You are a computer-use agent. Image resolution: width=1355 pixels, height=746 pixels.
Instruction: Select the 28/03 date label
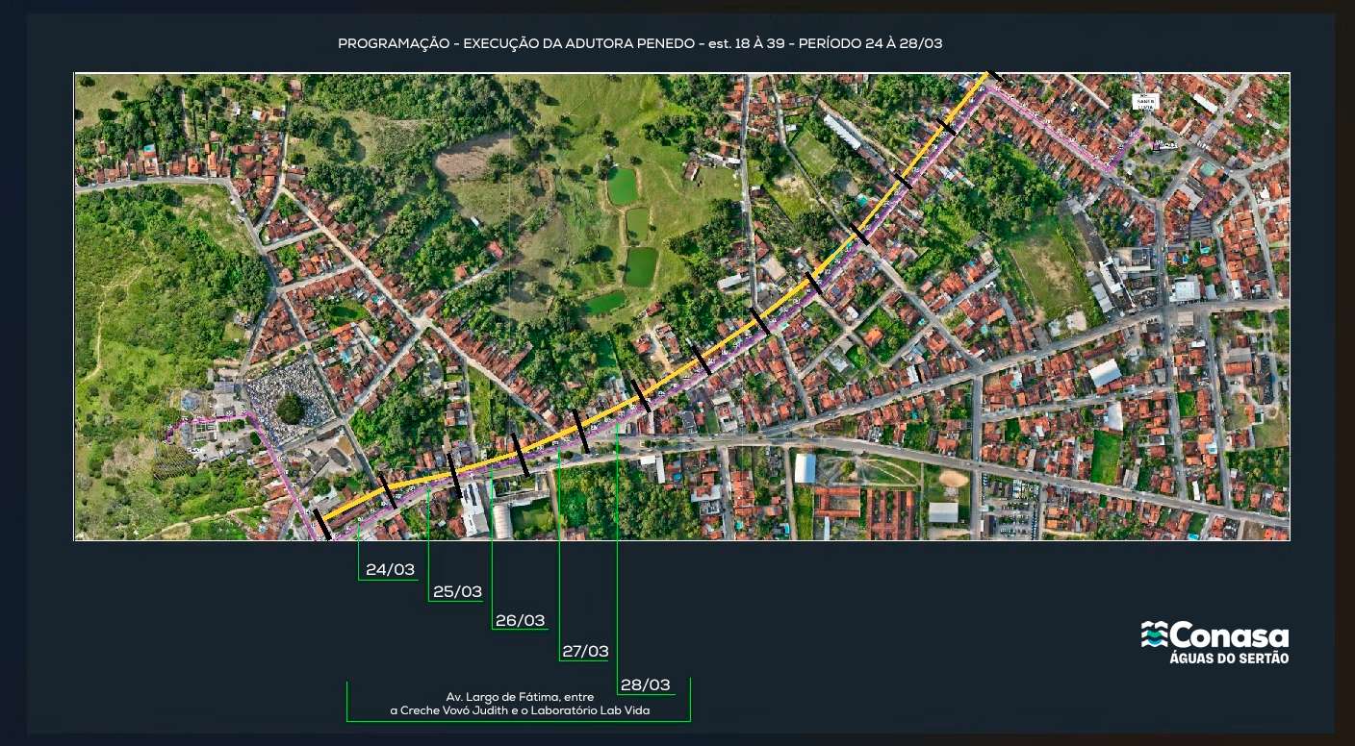pyautogui.click(x=646, y=685)
